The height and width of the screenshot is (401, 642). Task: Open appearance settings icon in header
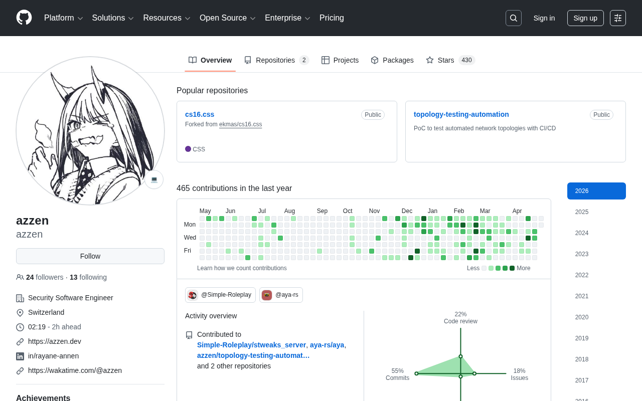(x=617, y=18)
